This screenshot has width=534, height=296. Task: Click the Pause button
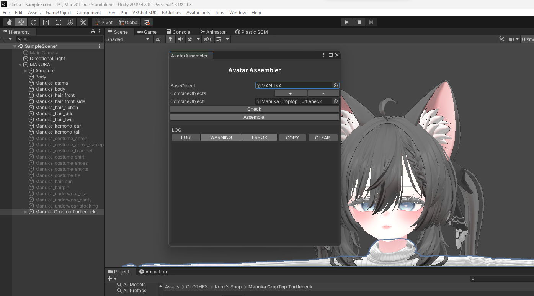pyautogui.click(x=359, y=22)
